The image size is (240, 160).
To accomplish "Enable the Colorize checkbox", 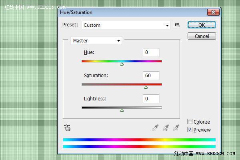I will pos(190,122).
